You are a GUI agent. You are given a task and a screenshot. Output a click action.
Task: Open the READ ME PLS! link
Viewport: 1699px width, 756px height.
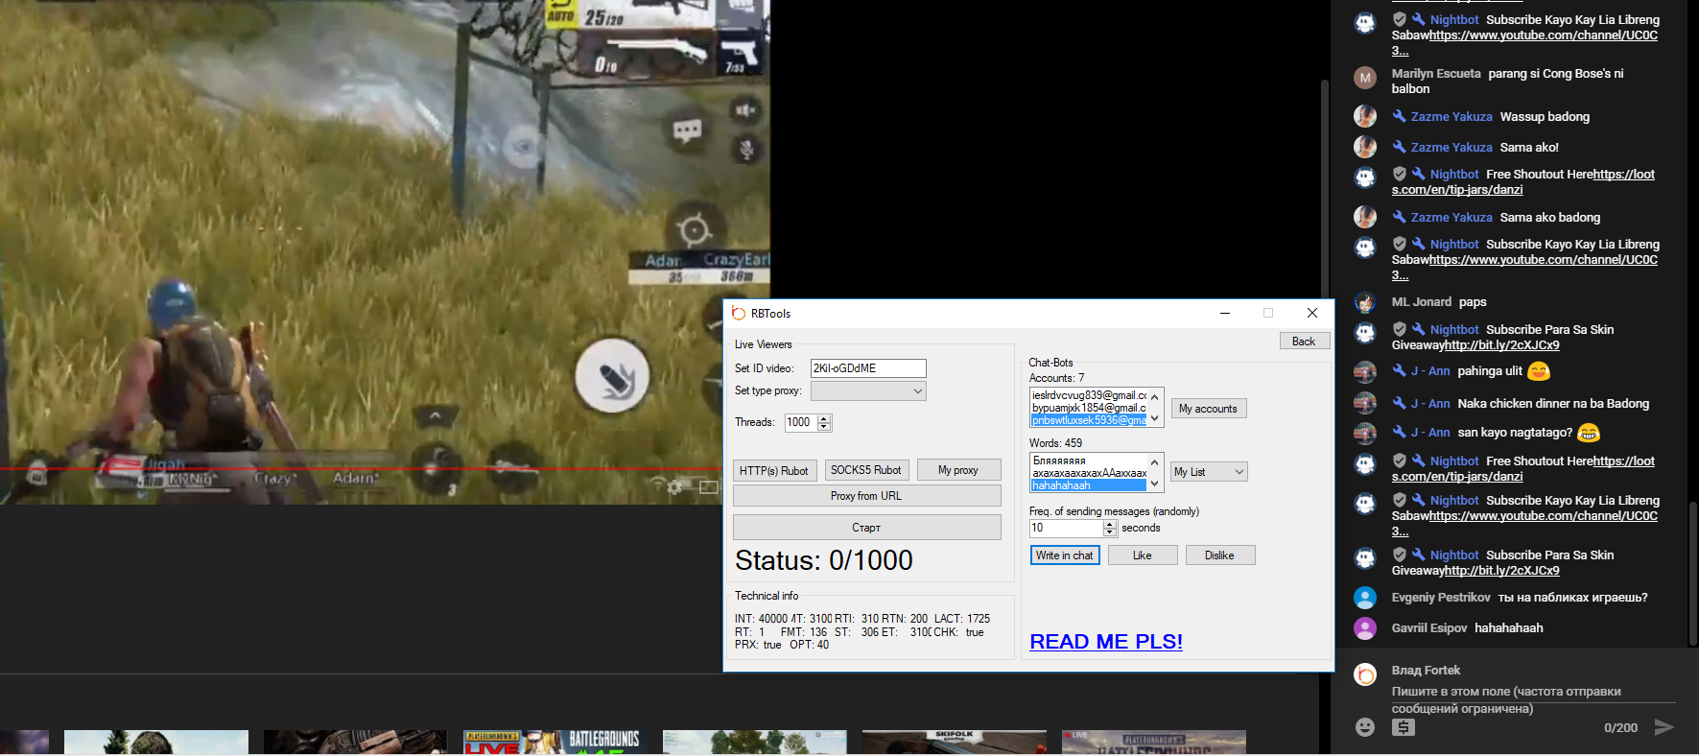click(1105, 642)
